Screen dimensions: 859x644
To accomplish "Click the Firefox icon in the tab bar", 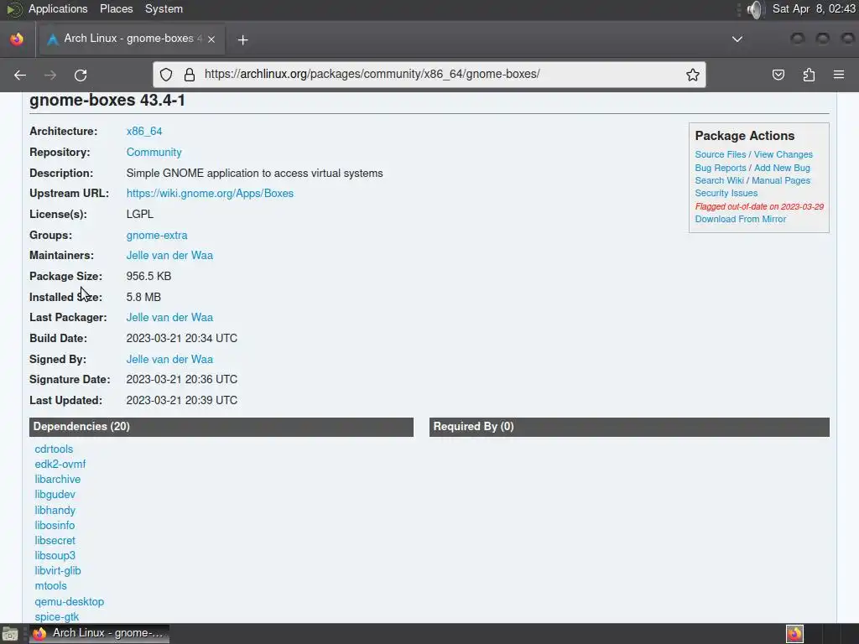I will (17, 39).
